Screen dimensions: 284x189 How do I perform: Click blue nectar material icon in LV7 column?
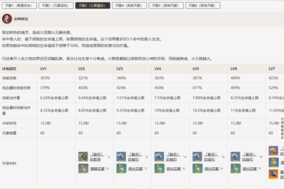coord(273,162)
